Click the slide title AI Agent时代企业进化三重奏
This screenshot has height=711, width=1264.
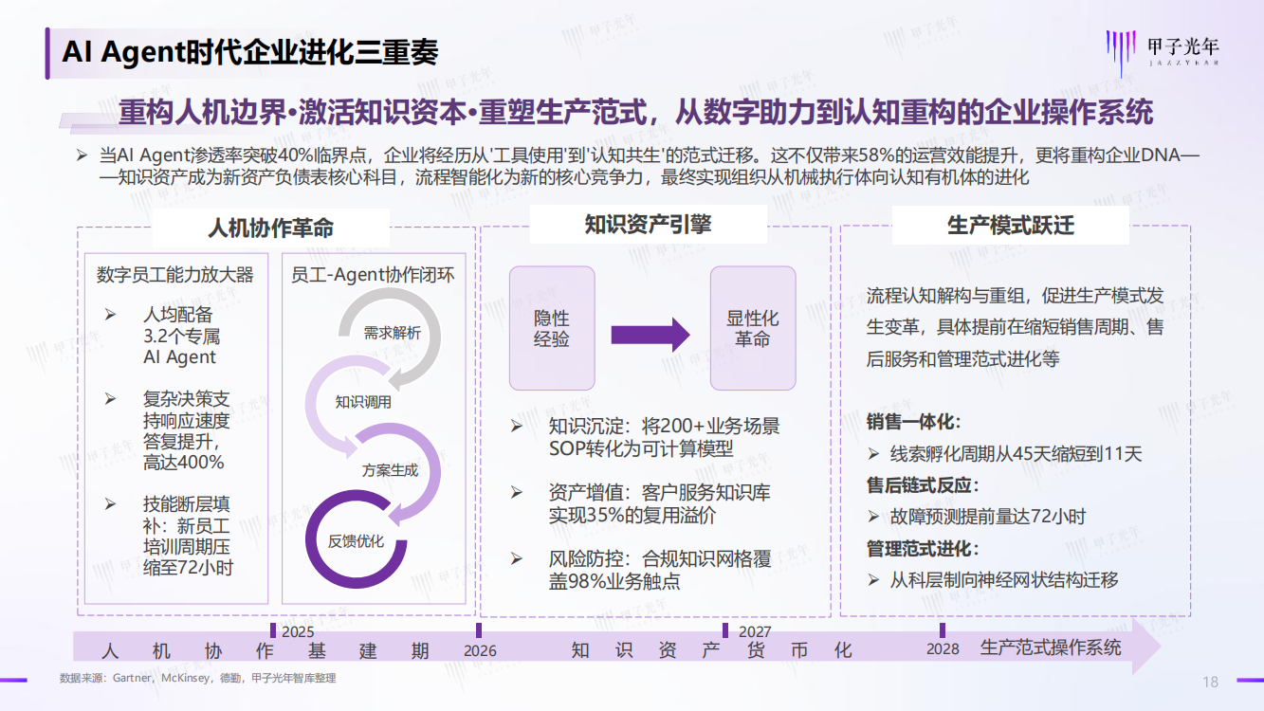point(250,52)
